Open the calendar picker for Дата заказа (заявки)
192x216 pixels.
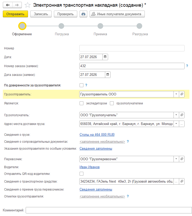pyautogui.click(x=108, y=75)
